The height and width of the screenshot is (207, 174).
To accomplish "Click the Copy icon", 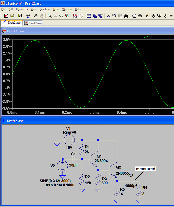I will pos(114,16).
